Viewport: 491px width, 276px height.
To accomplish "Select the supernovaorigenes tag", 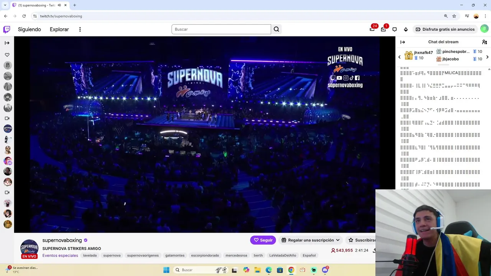I will click(x=143, y=255).
